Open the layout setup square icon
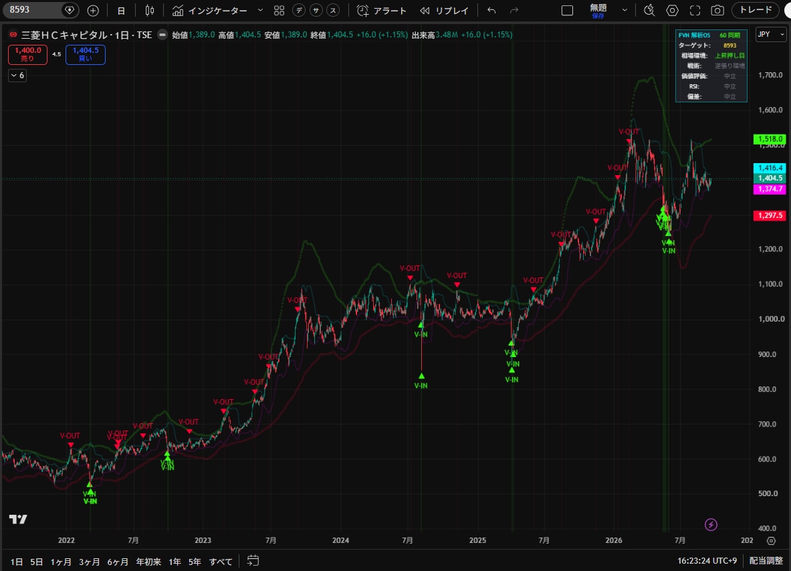Image resolution: width=791 pixels, height=571 pixels. click(x=567, y=11)
